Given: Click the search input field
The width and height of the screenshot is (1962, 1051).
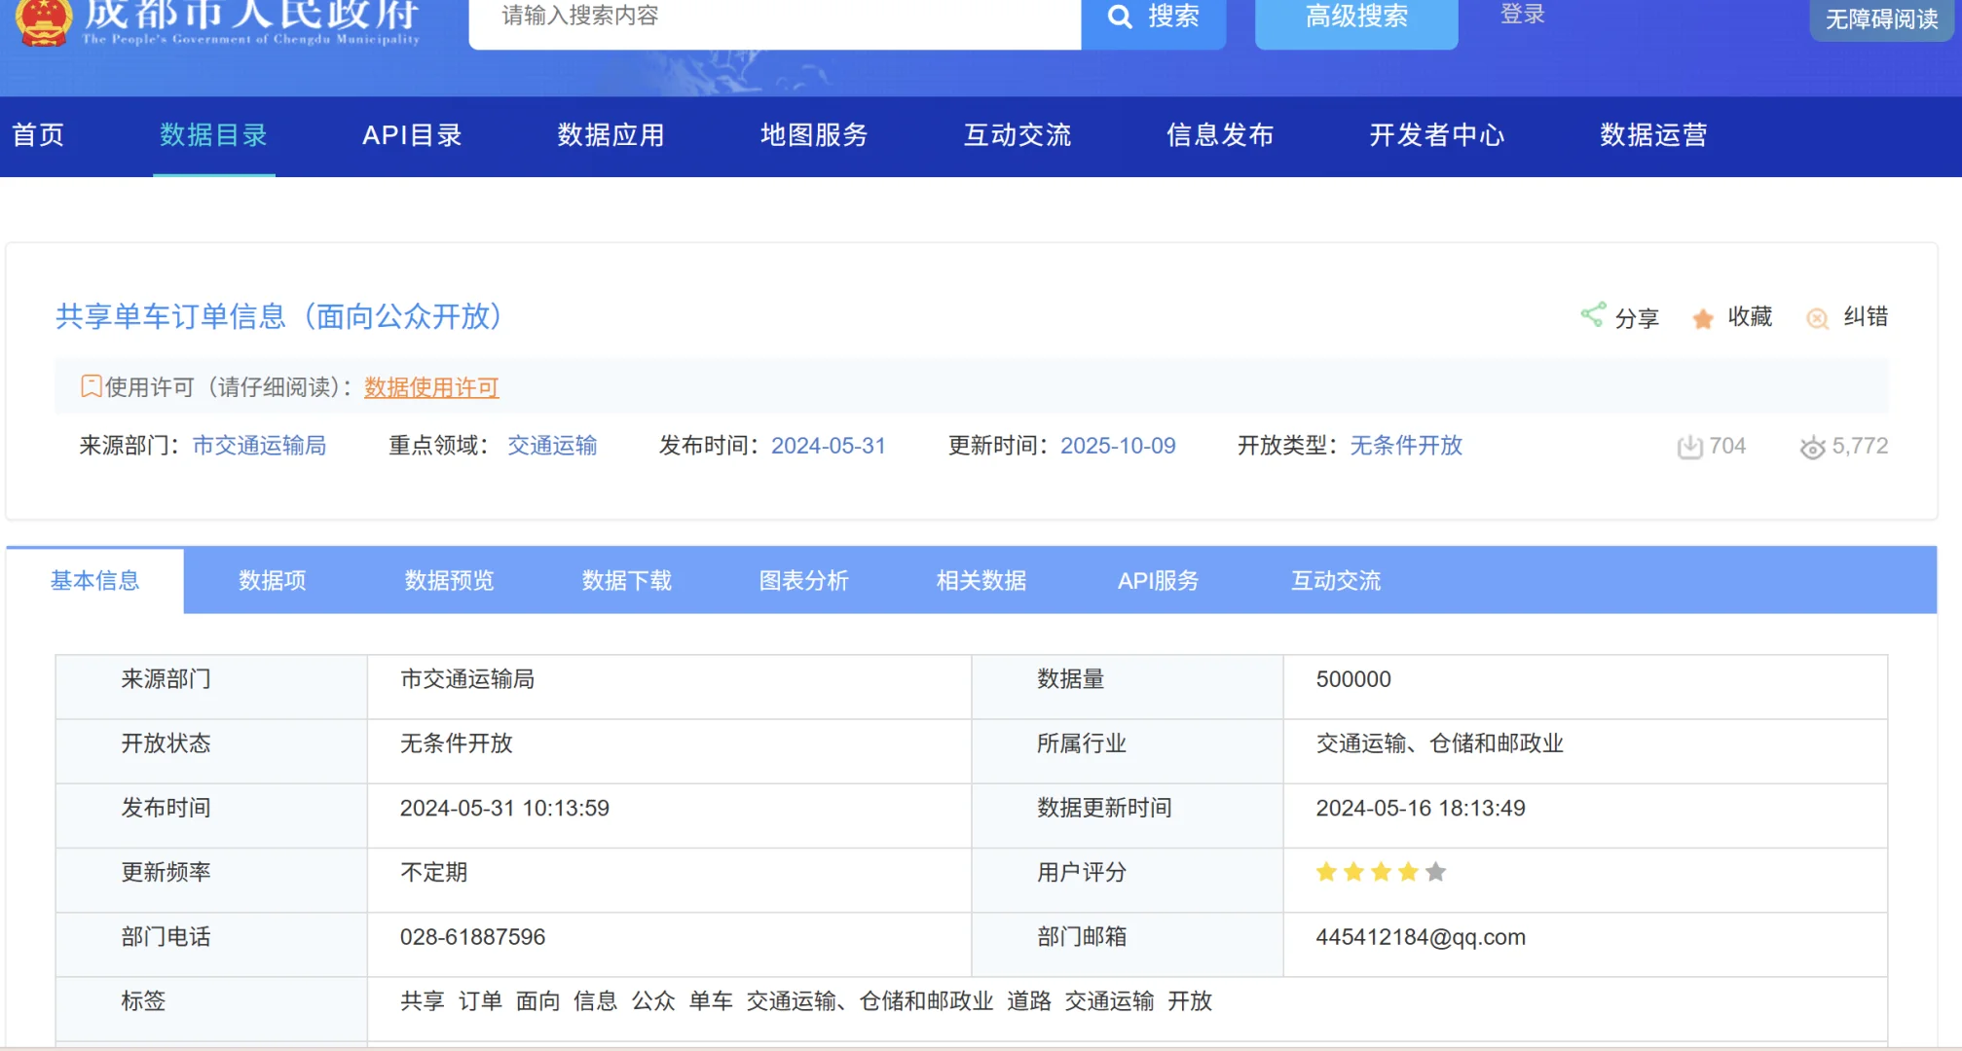Looking at the screenshot, I should pyautogui.click(x=774, y=18).
